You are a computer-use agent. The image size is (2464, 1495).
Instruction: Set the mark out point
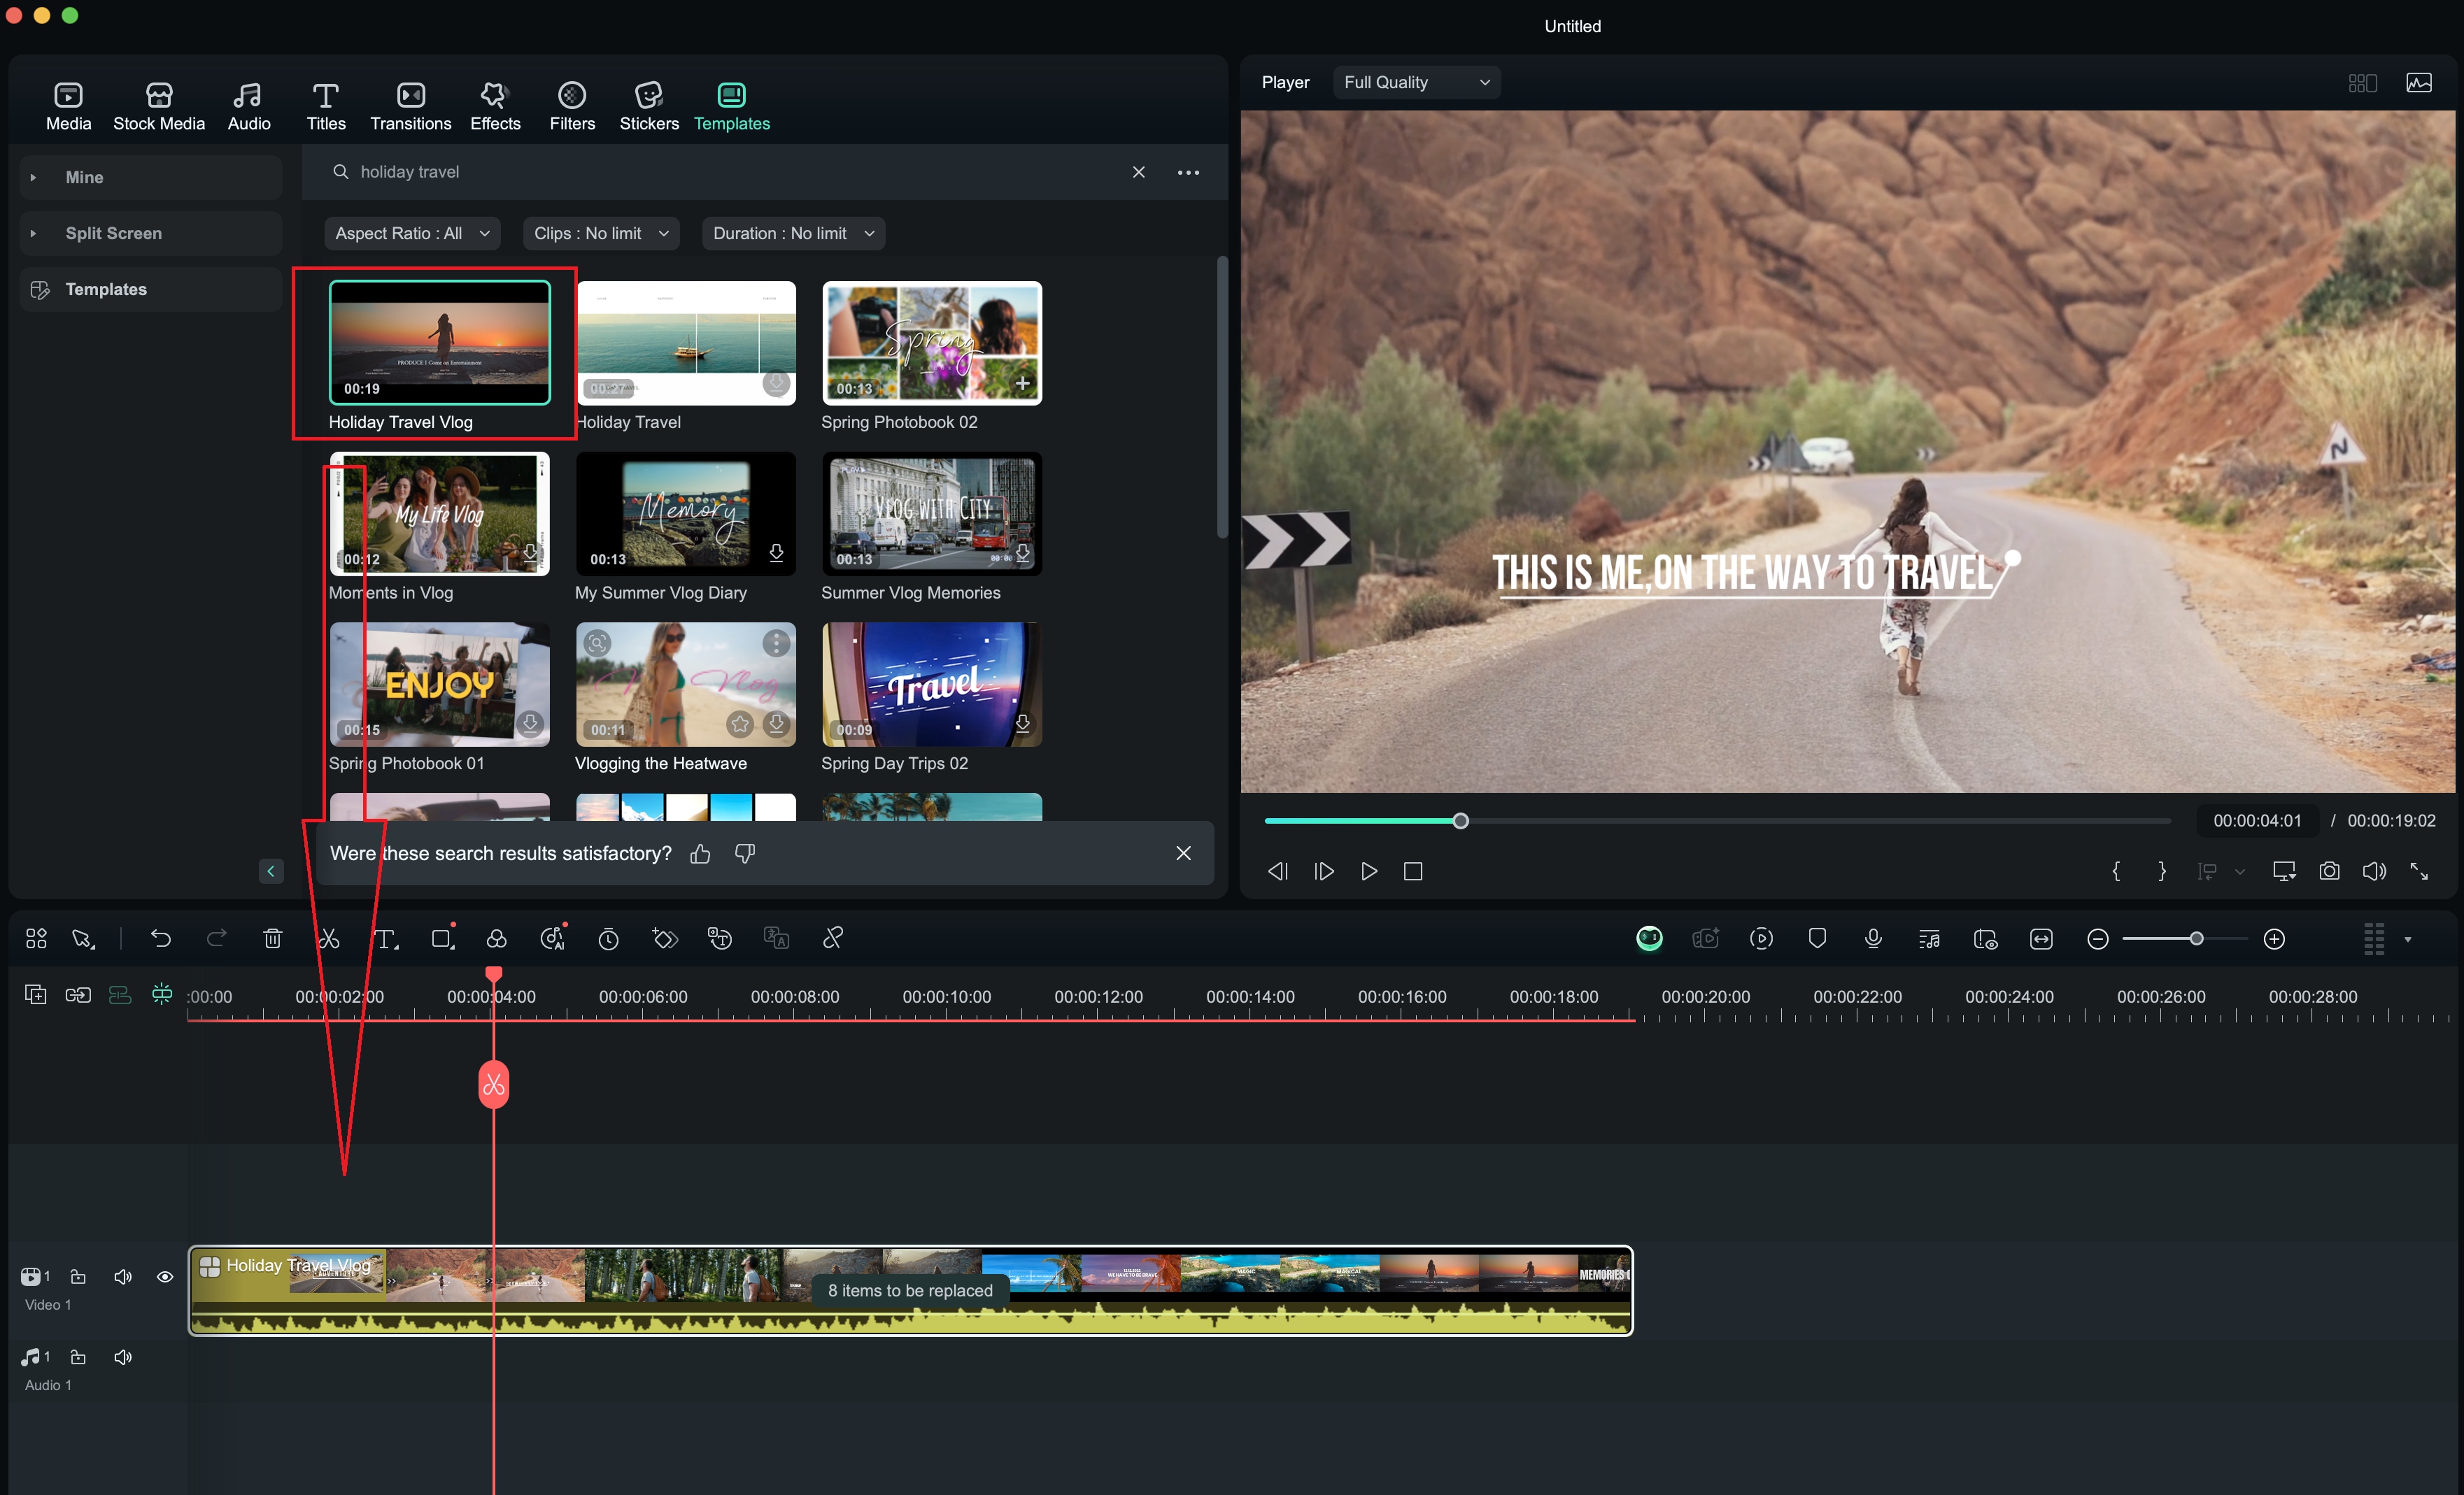(2161, 871)
